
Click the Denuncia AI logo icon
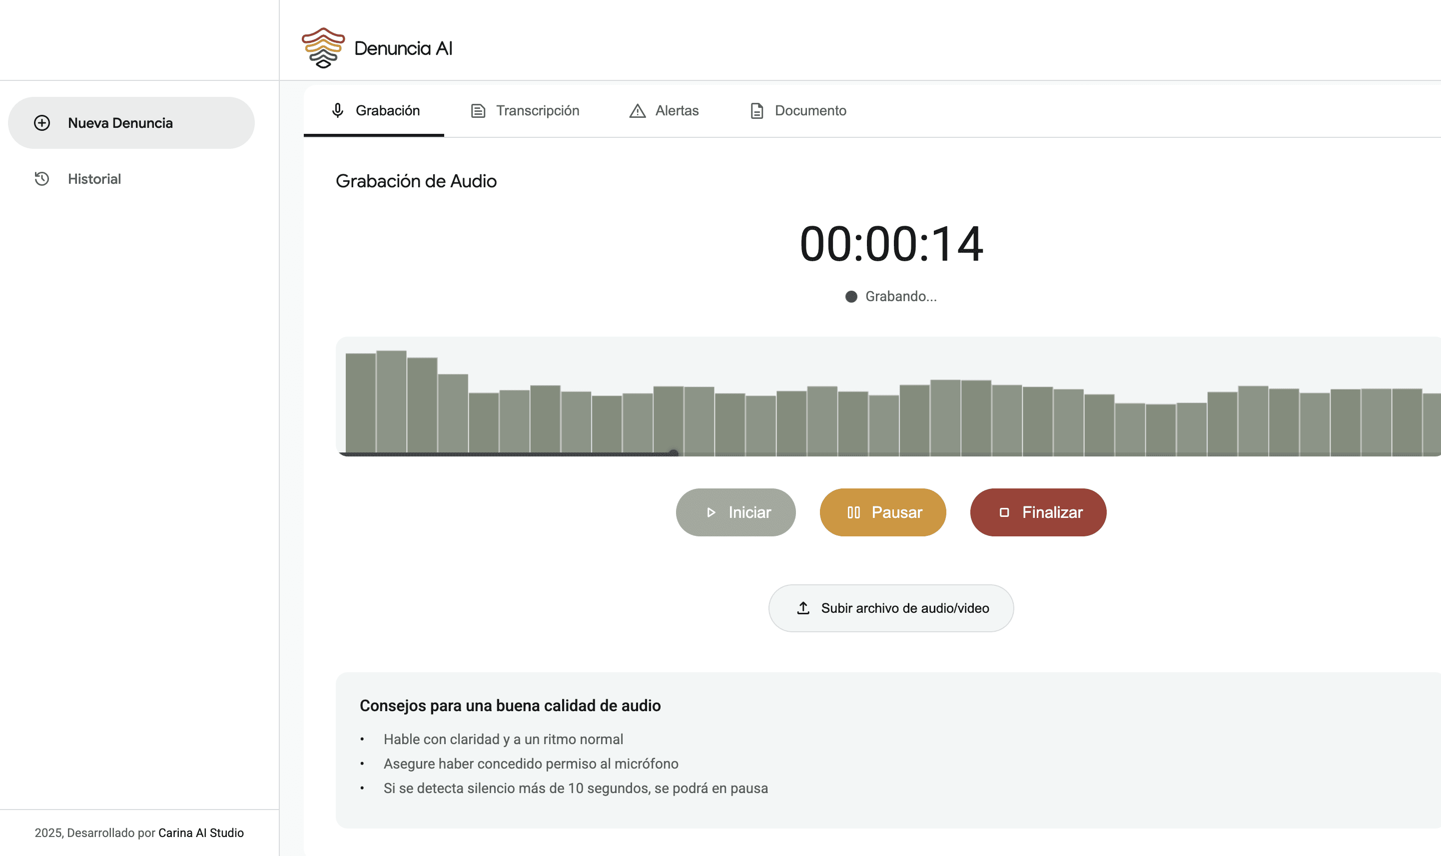(x=323, y=48)
